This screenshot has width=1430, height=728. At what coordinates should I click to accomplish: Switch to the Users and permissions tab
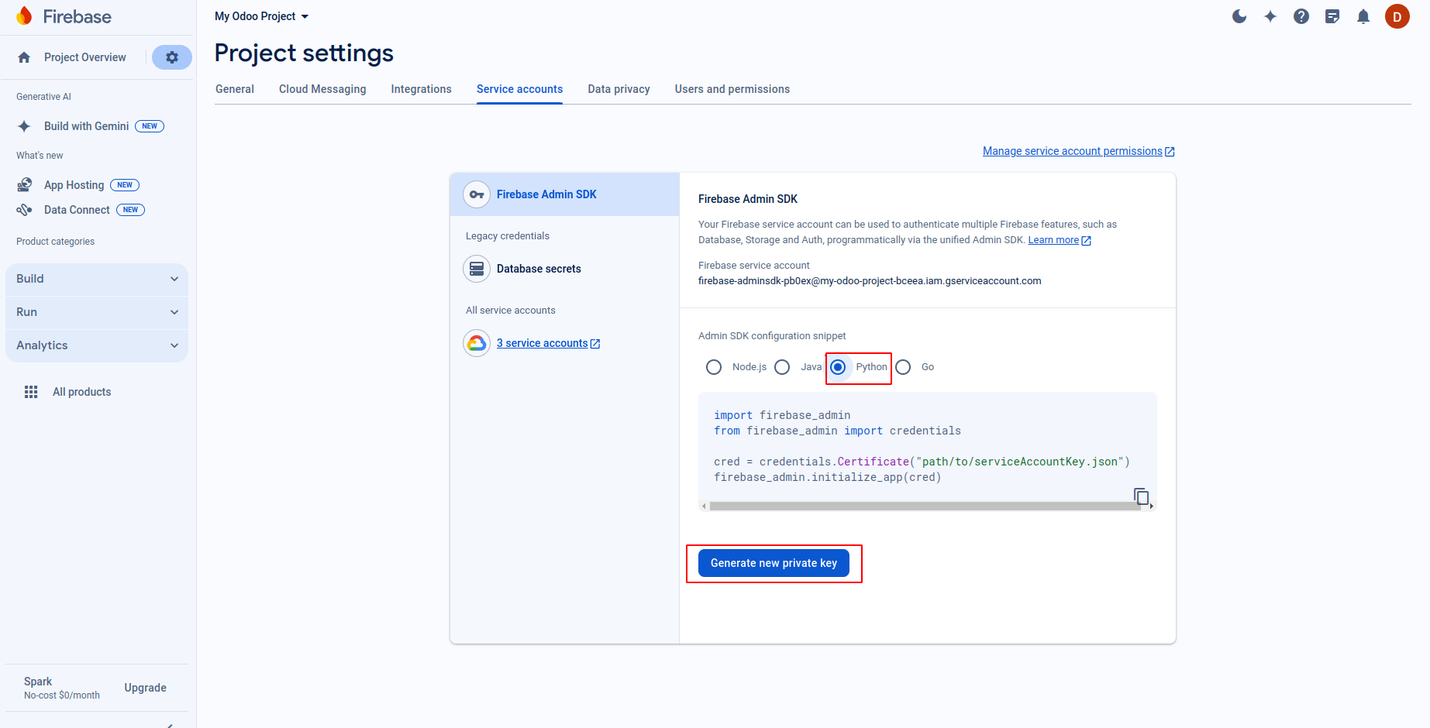pos(732,89)
